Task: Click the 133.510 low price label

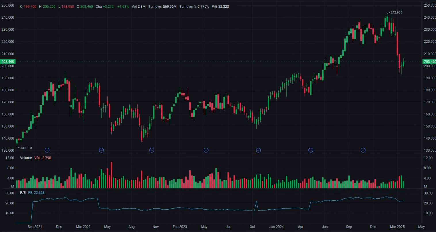Action: pyautogui.click(x=26, y=148)
